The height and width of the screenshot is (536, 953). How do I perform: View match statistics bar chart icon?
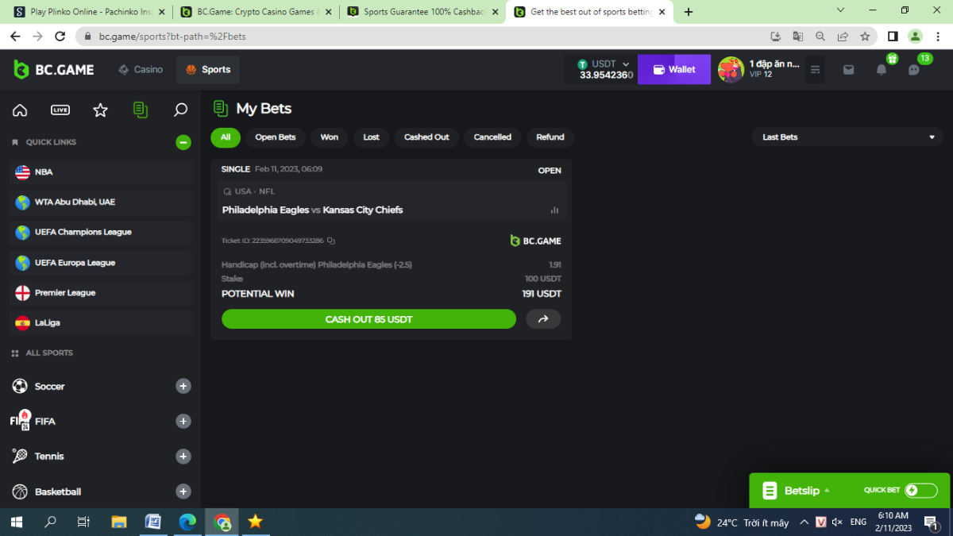(554, 210)
